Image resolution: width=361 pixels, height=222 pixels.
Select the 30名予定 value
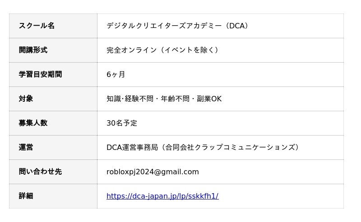[122, 123]
